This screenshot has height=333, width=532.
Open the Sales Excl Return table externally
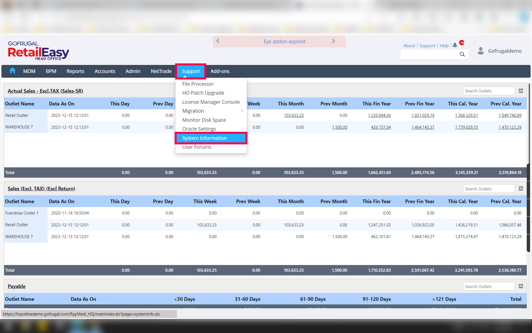(x=521, y=188)
